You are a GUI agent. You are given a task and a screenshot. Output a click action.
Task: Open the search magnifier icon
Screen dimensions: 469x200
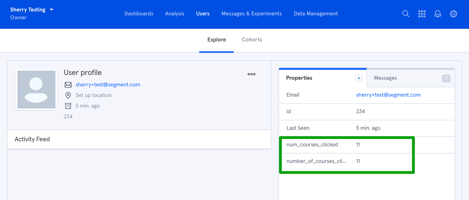pos(406,14)
